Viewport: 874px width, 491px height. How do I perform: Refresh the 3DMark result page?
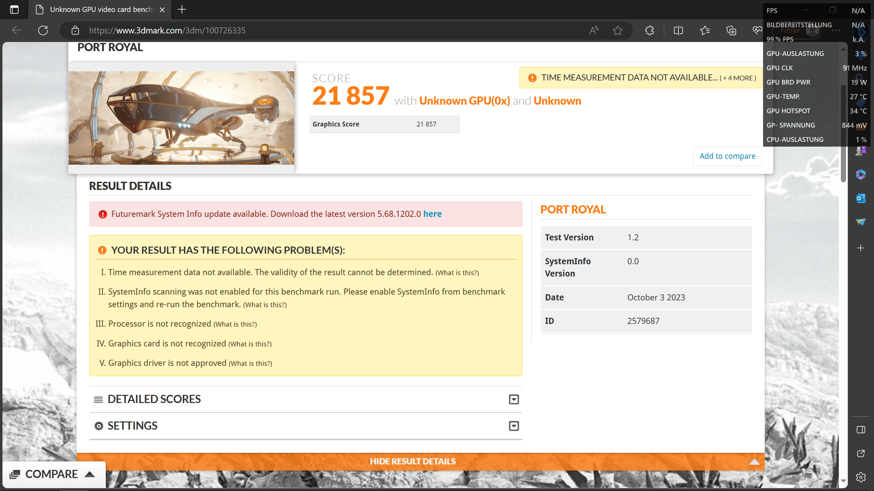click(x=43, y=30)
